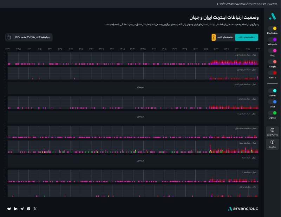Image resolution: width=281 pixels, height=217 pixels.
Task: Open the Telegram icon in footer
Action: [22, 209]
